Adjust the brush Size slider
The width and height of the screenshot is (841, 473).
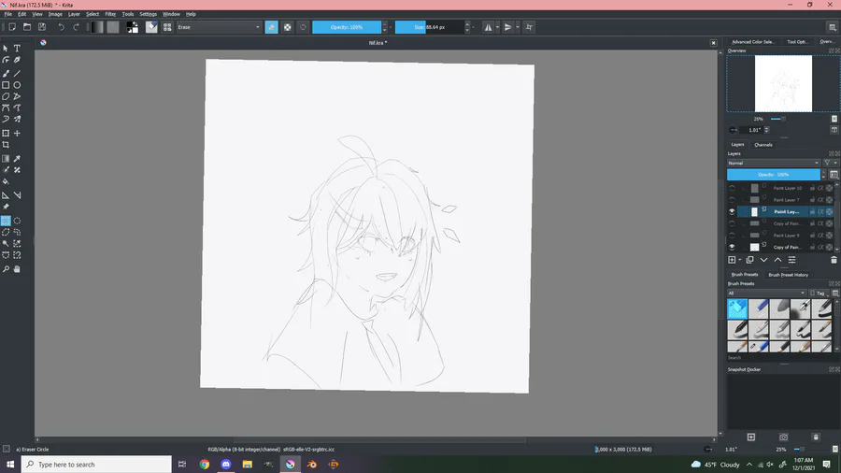coord(429,27)
